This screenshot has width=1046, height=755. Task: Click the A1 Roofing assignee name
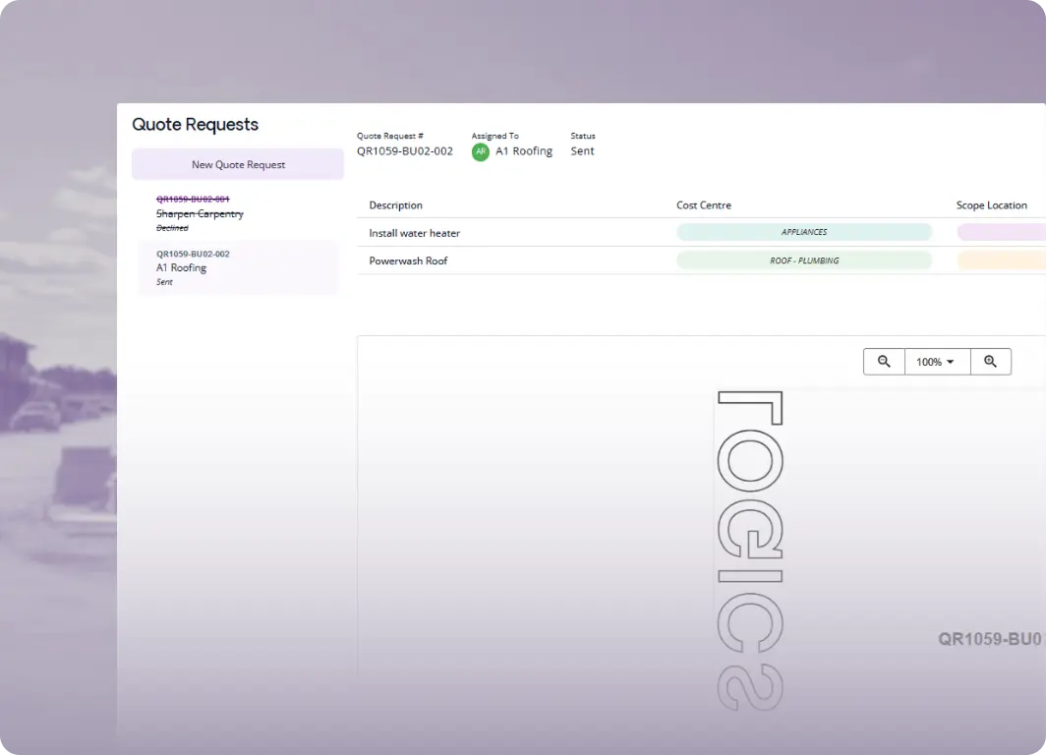(x=524, y=151)
